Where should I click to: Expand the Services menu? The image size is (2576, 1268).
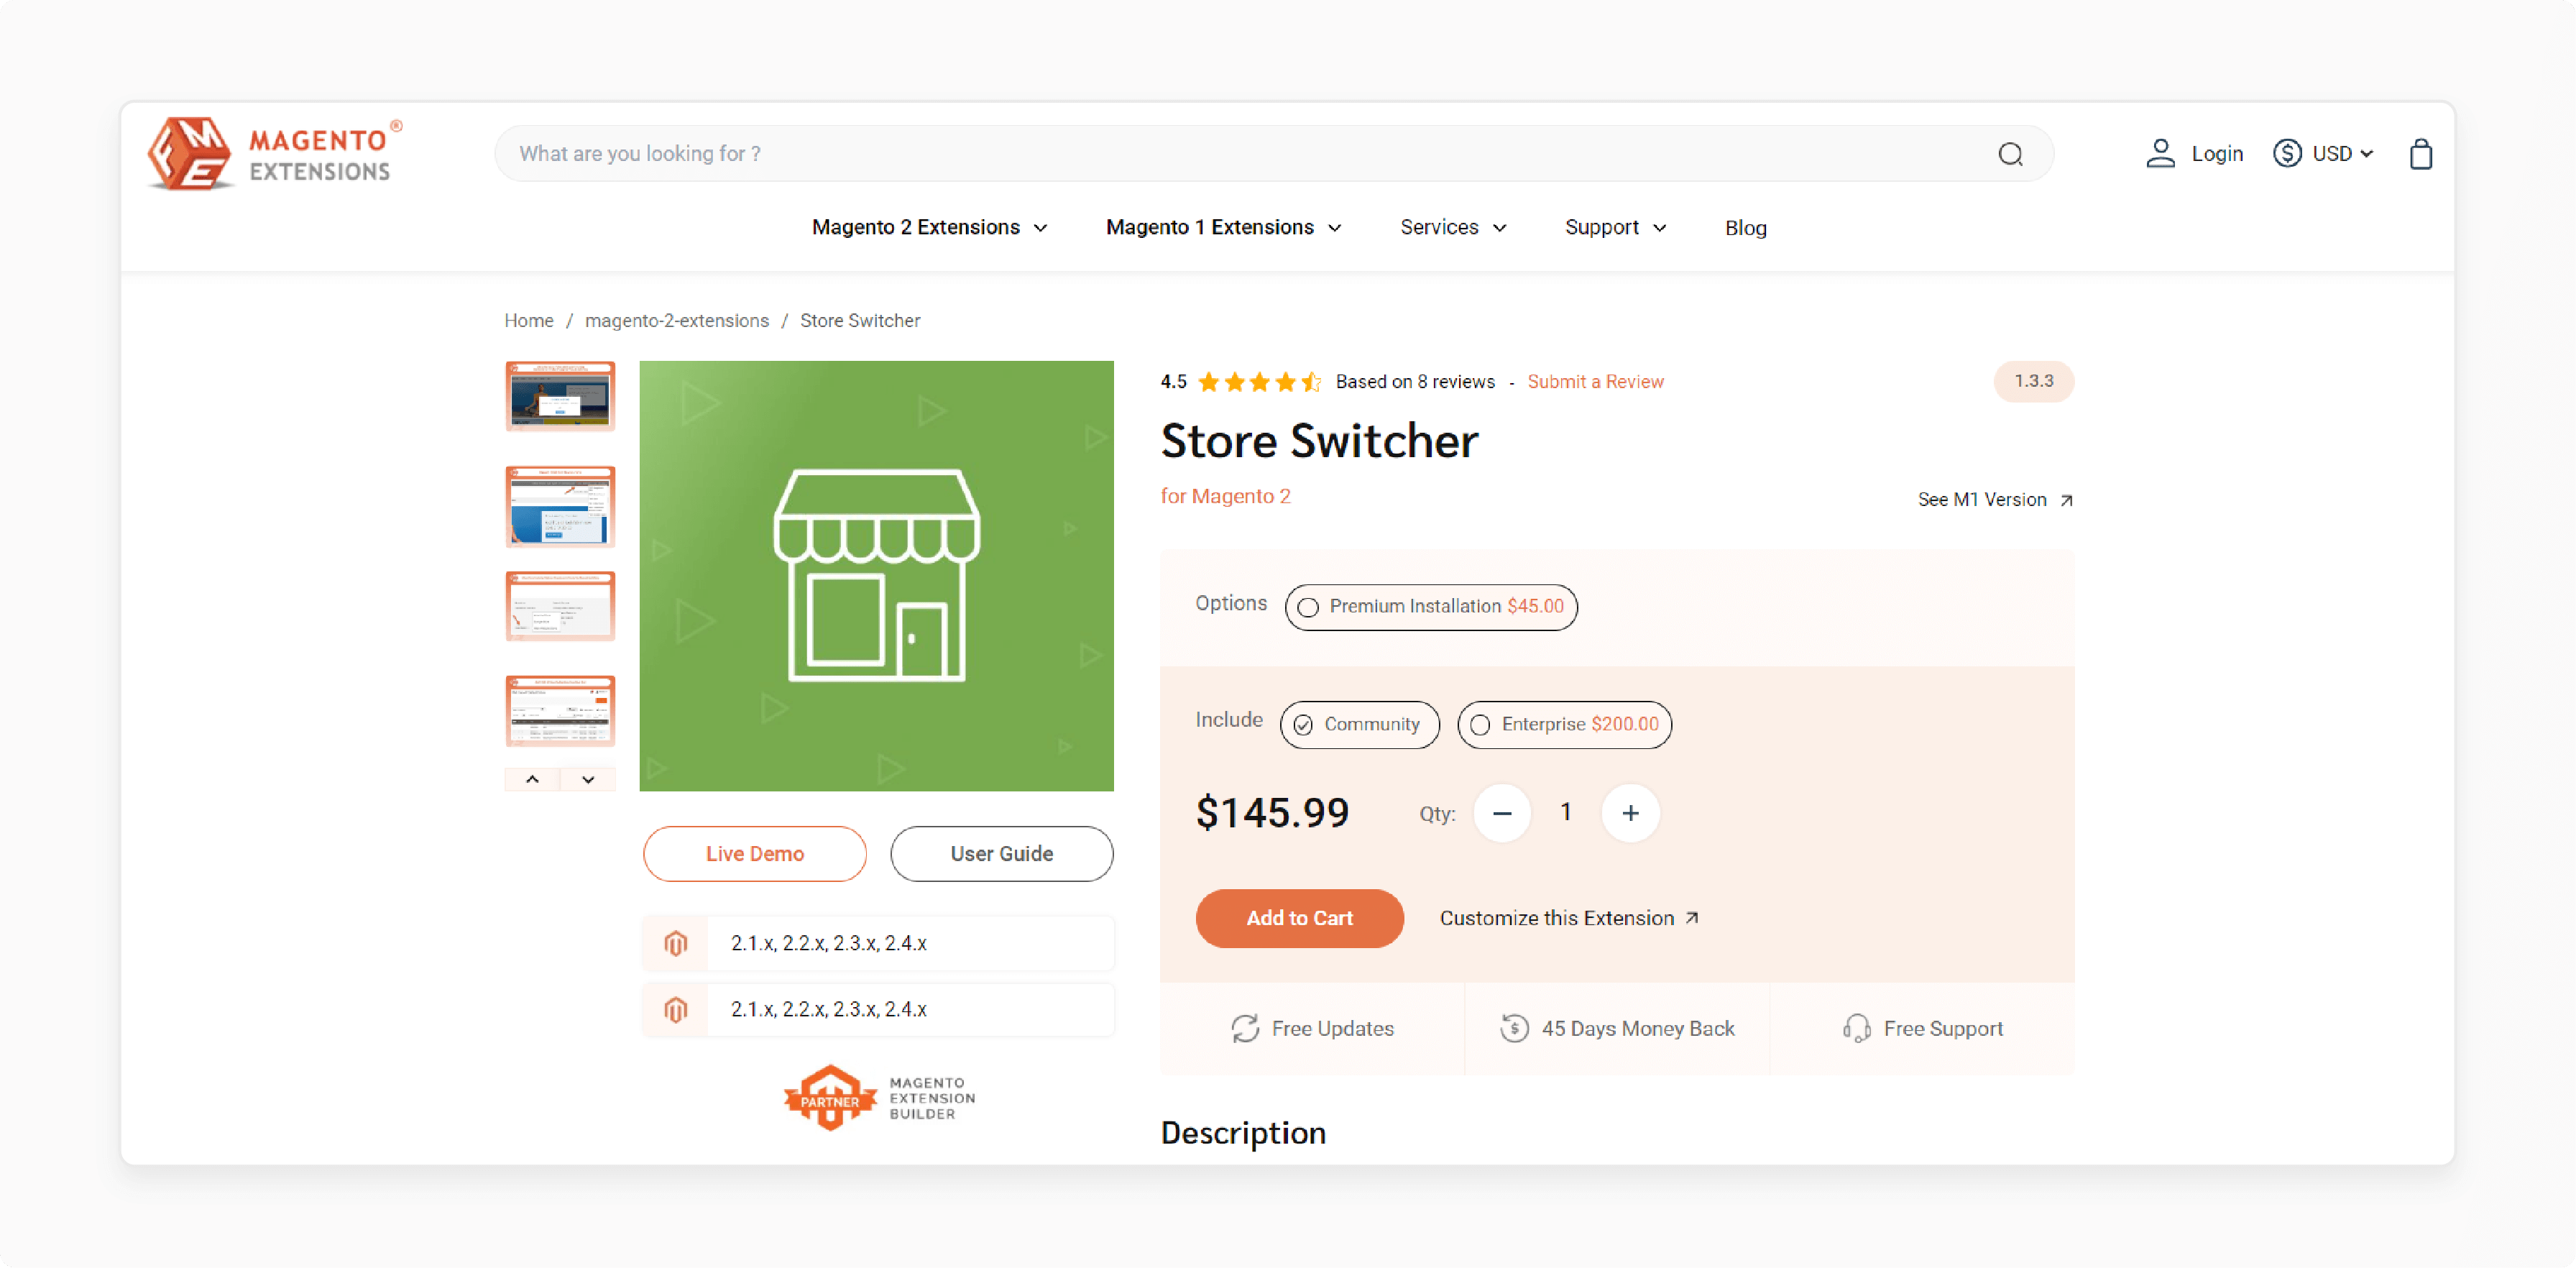pos(1453,228)
